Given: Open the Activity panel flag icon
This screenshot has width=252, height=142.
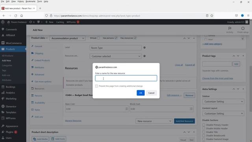Looking at the screenshot, I should pos(230,30).
